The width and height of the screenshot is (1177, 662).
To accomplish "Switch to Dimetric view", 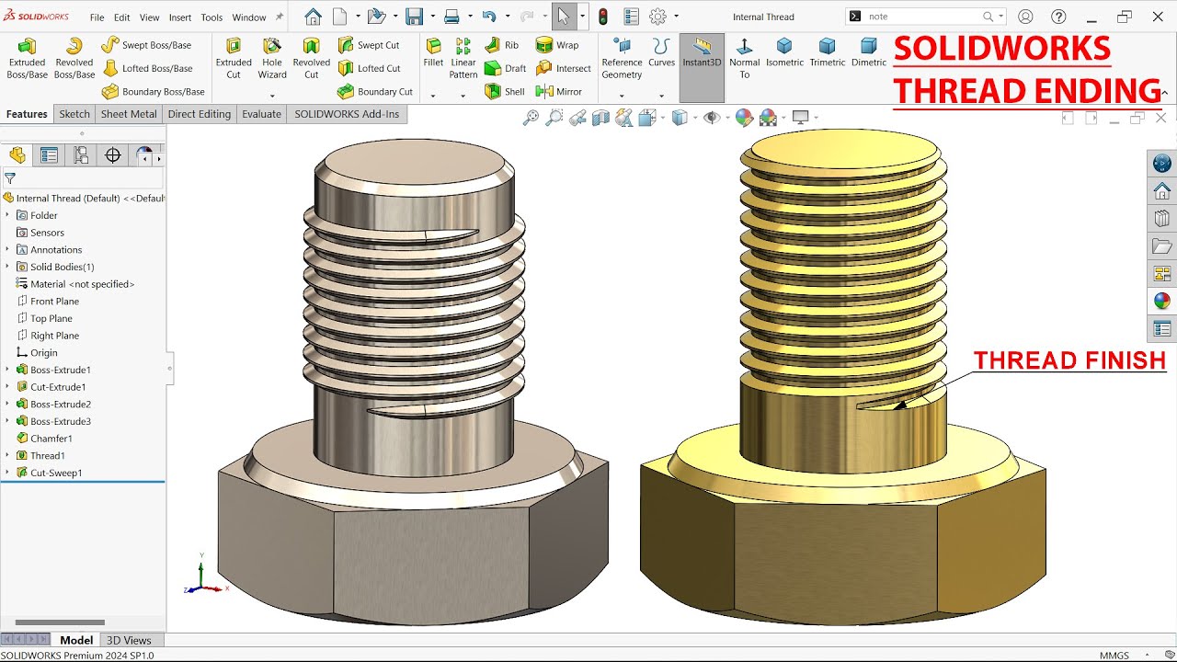I will click(869, 53).
